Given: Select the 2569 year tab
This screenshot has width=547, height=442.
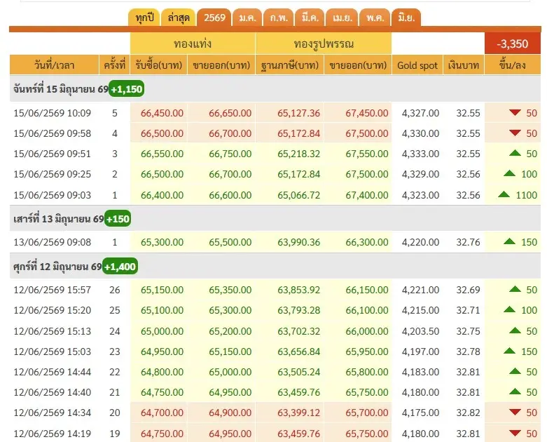Looking at the screenshot, I should [214, 18].
